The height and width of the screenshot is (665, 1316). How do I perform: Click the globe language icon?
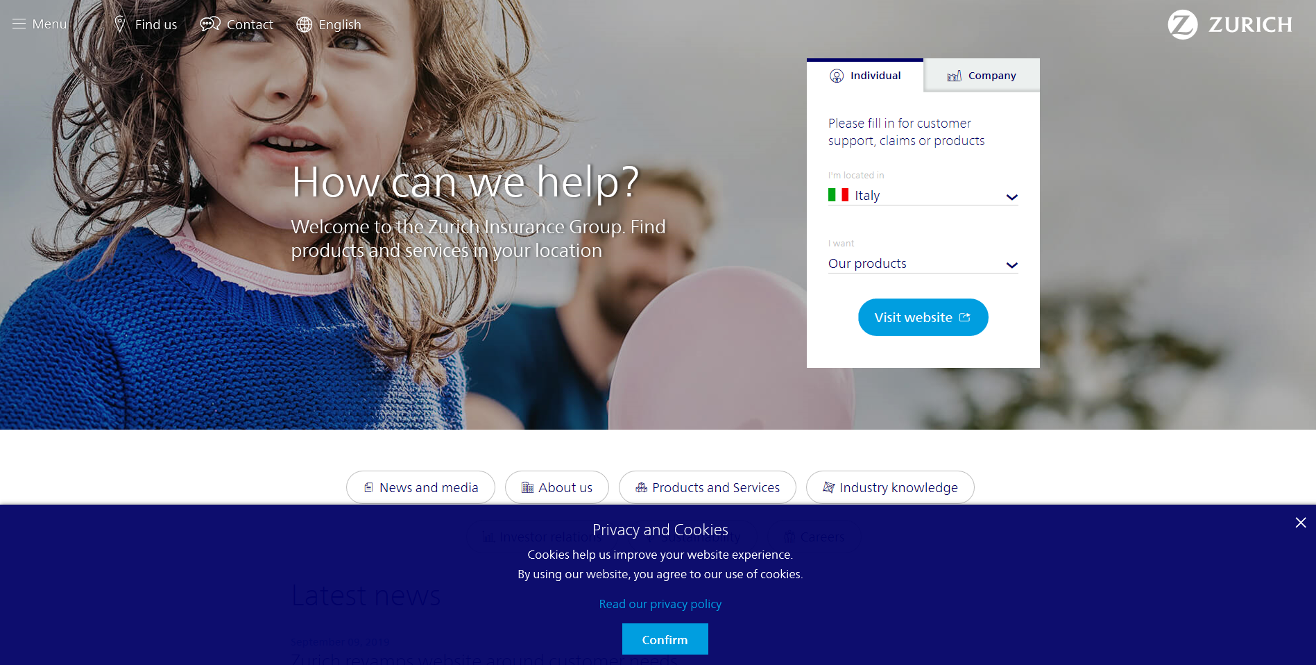(304, 24)
